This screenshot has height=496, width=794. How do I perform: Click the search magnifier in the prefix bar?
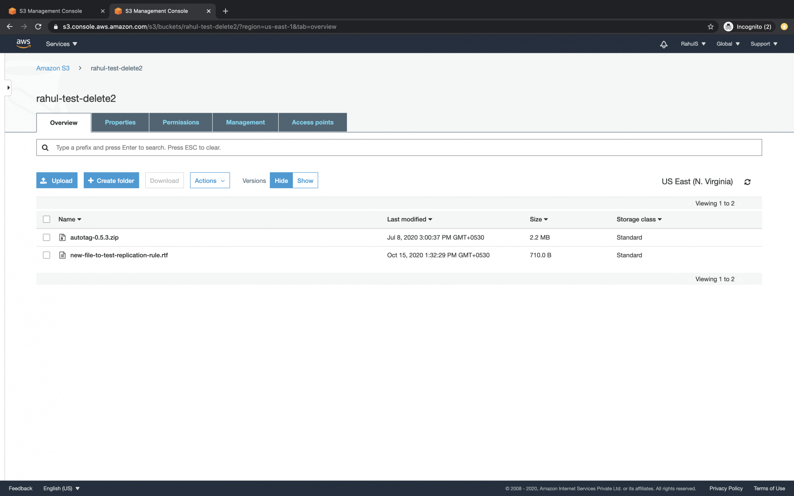click(45, 147)
